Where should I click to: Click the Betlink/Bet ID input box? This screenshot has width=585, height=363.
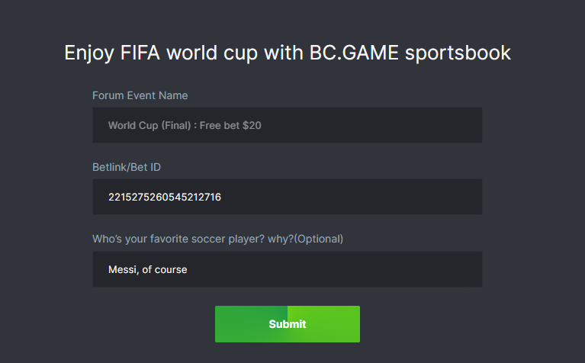point(287,197)
